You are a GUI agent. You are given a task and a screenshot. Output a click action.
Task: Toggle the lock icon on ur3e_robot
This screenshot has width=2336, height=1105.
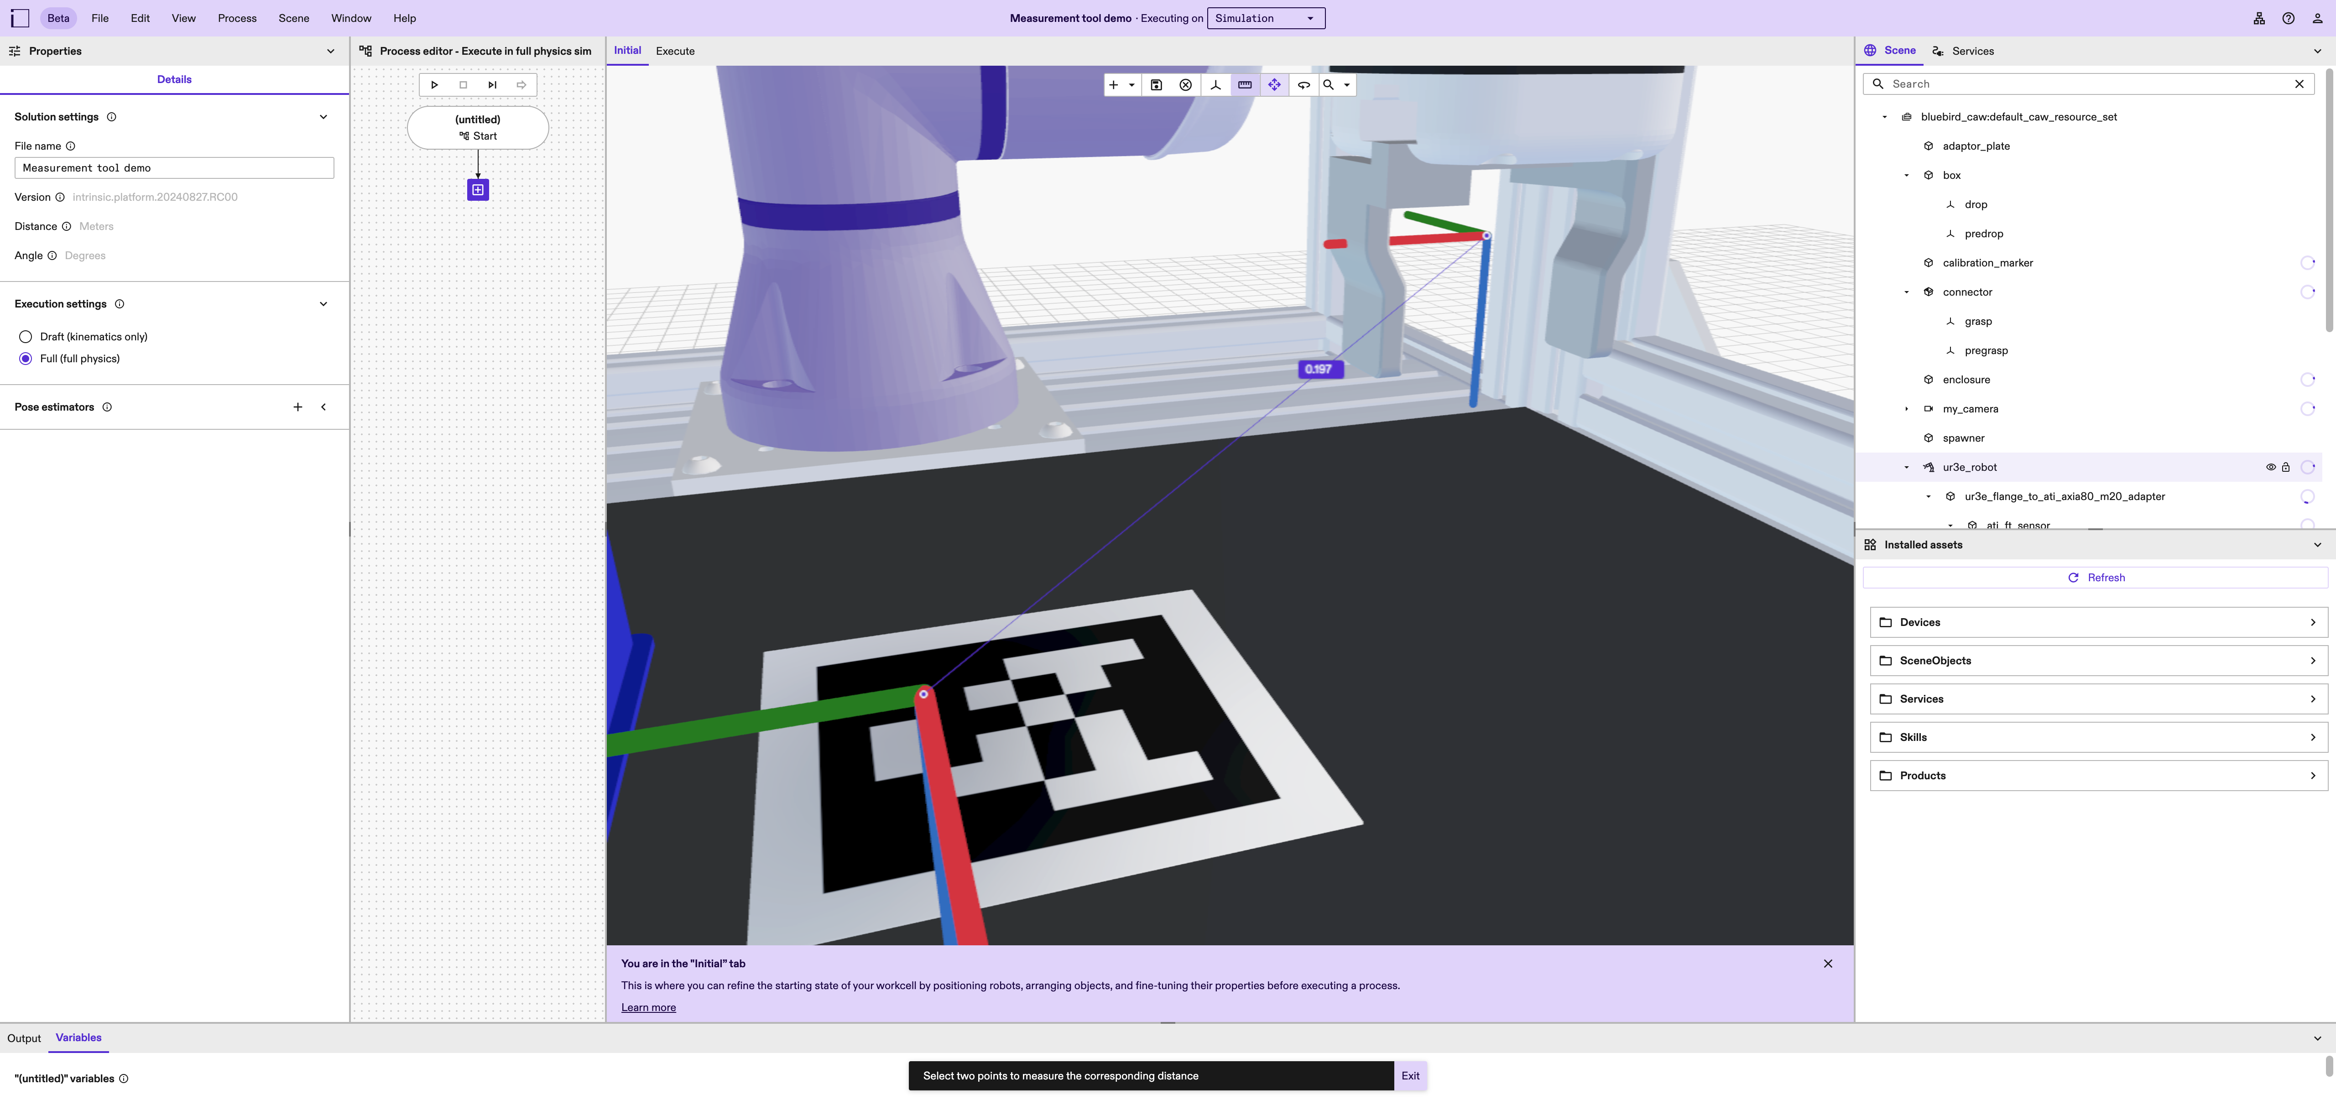tap(2287, 467)
